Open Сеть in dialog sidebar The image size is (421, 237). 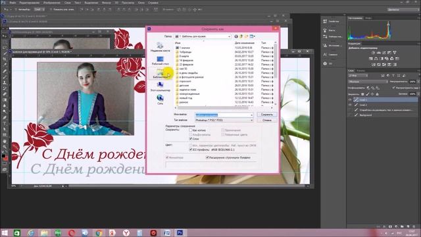[161, 99]
